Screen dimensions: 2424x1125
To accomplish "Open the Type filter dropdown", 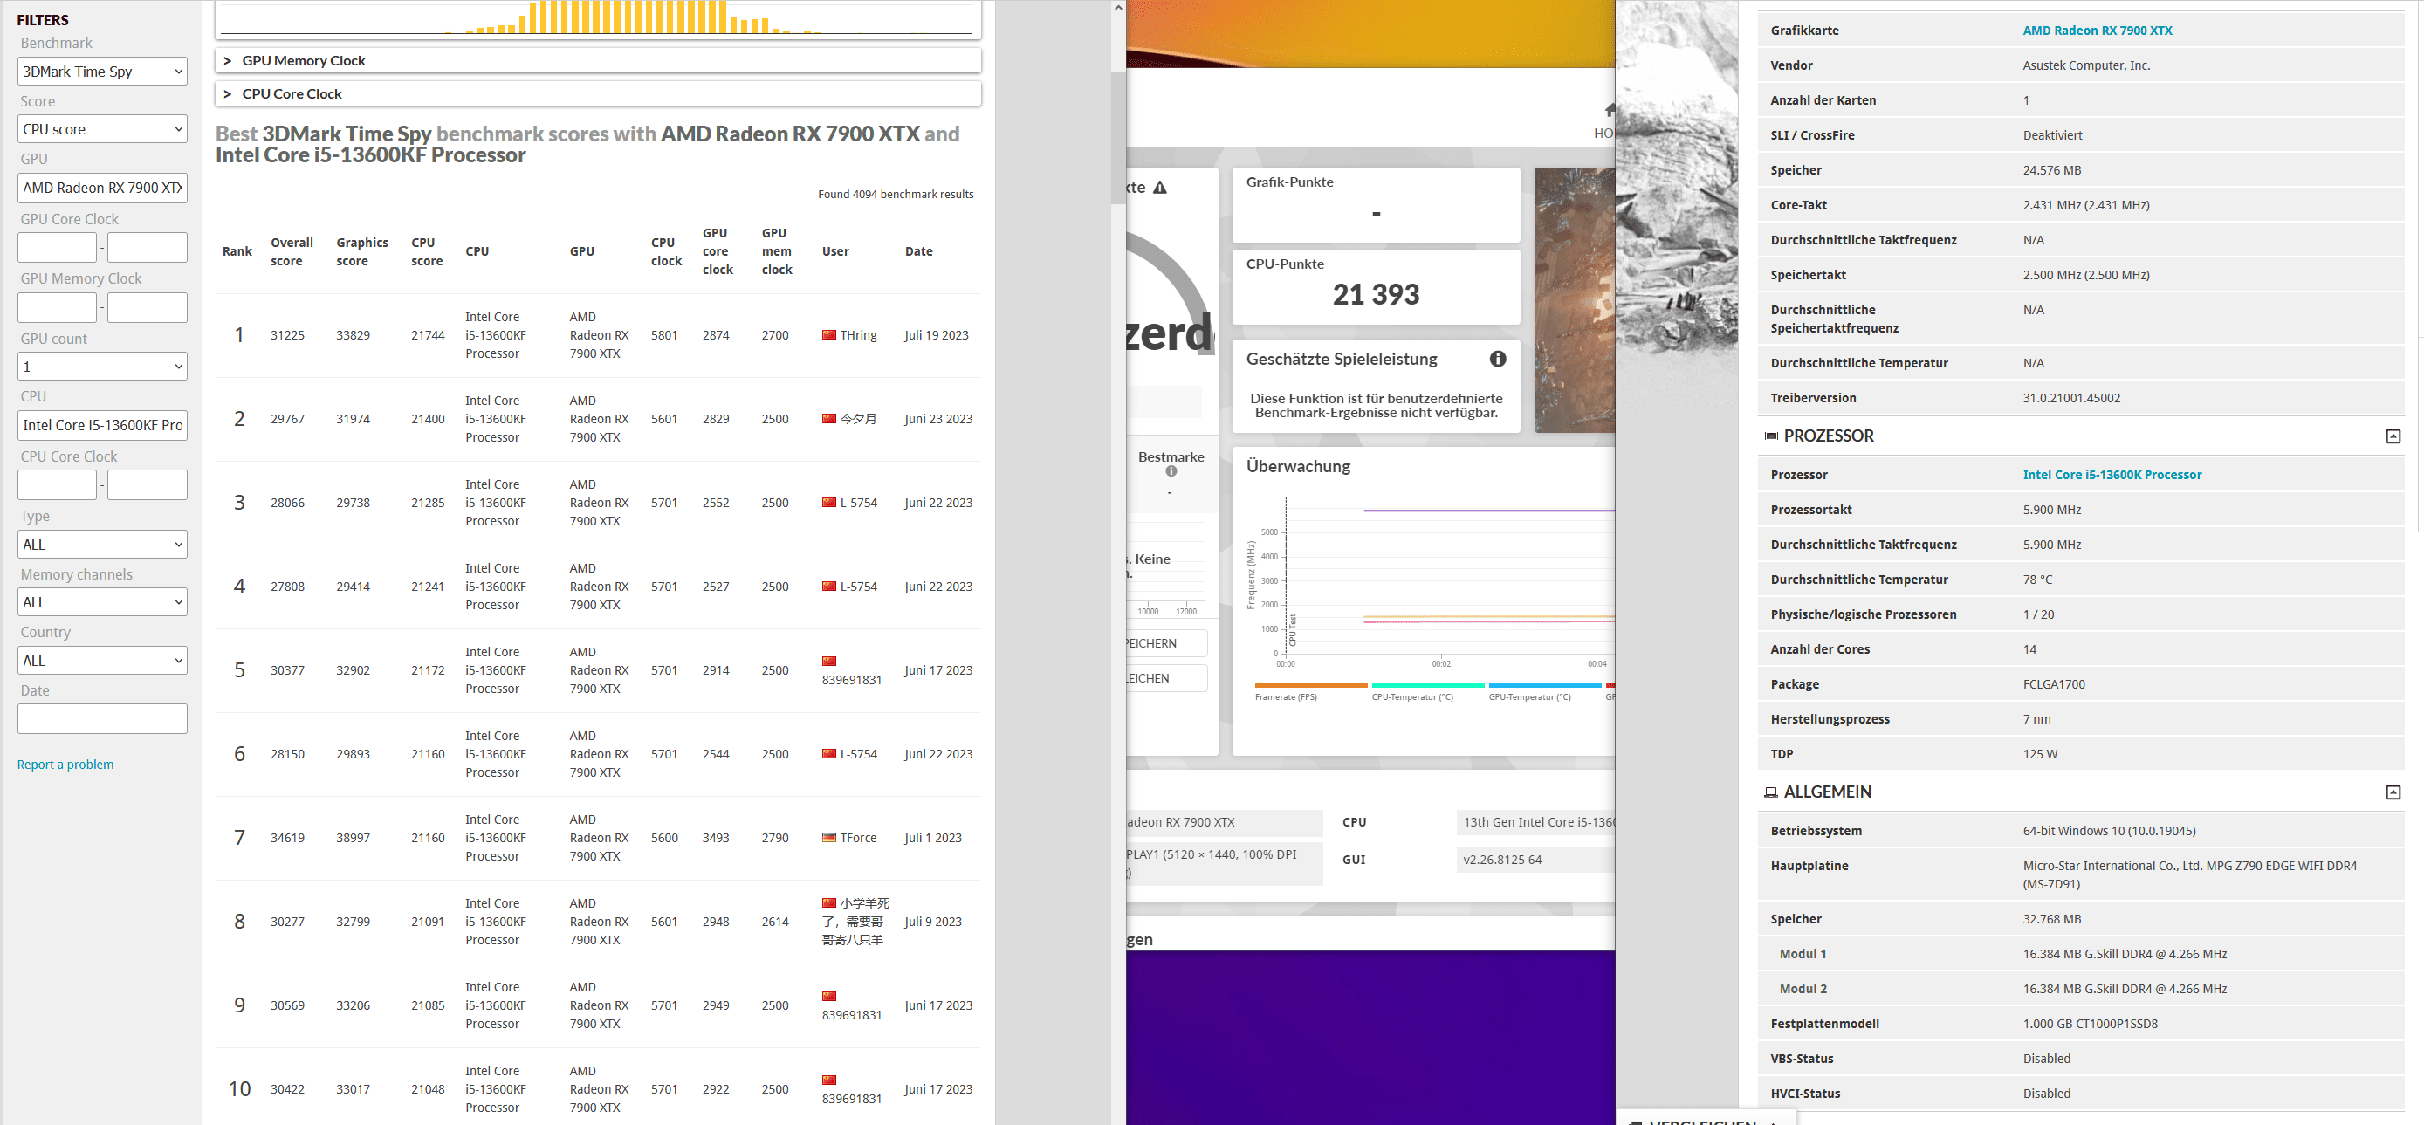I will [x=103, y=544].
